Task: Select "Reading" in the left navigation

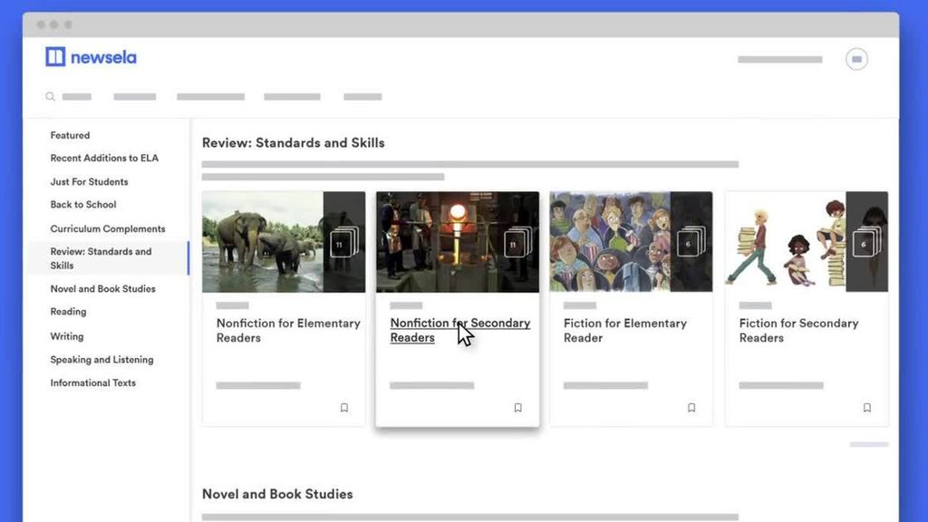Action: (68, 312)
